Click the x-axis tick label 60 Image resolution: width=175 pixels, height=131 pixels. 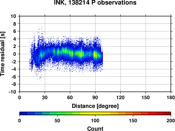tap(70, 98)
